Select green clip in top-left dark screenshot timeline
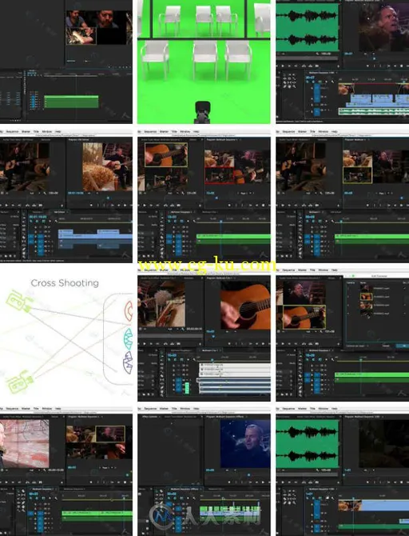The height and width of the screenshot is (536, 409). (71, 102)
